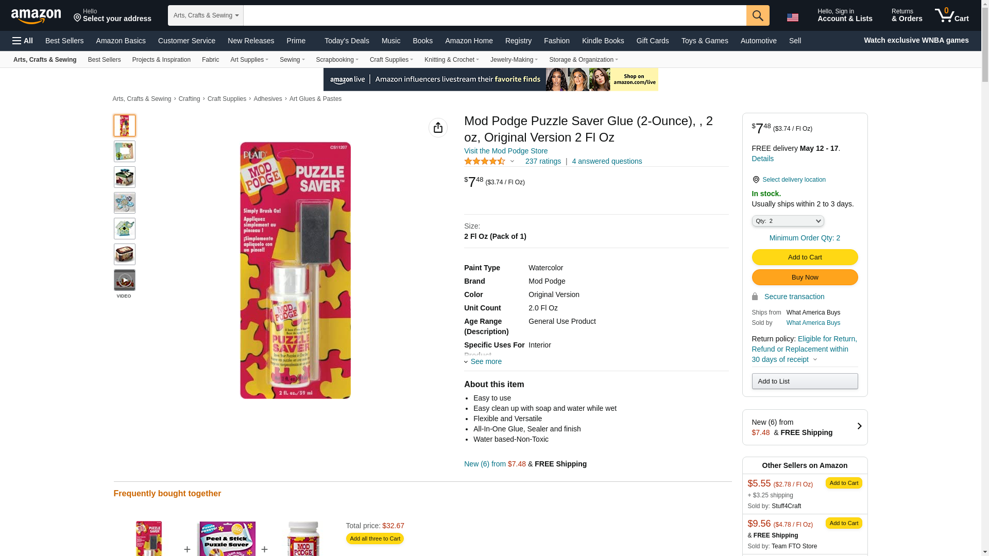
Task: Open the Arts, Crafts & Sewing search category dropdown
Action: pyautogui.click(x=206, y=15)
